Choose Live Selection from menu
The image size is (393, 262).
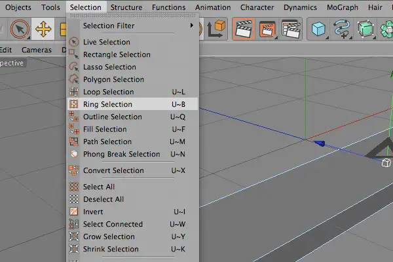(x=133, y=42)
